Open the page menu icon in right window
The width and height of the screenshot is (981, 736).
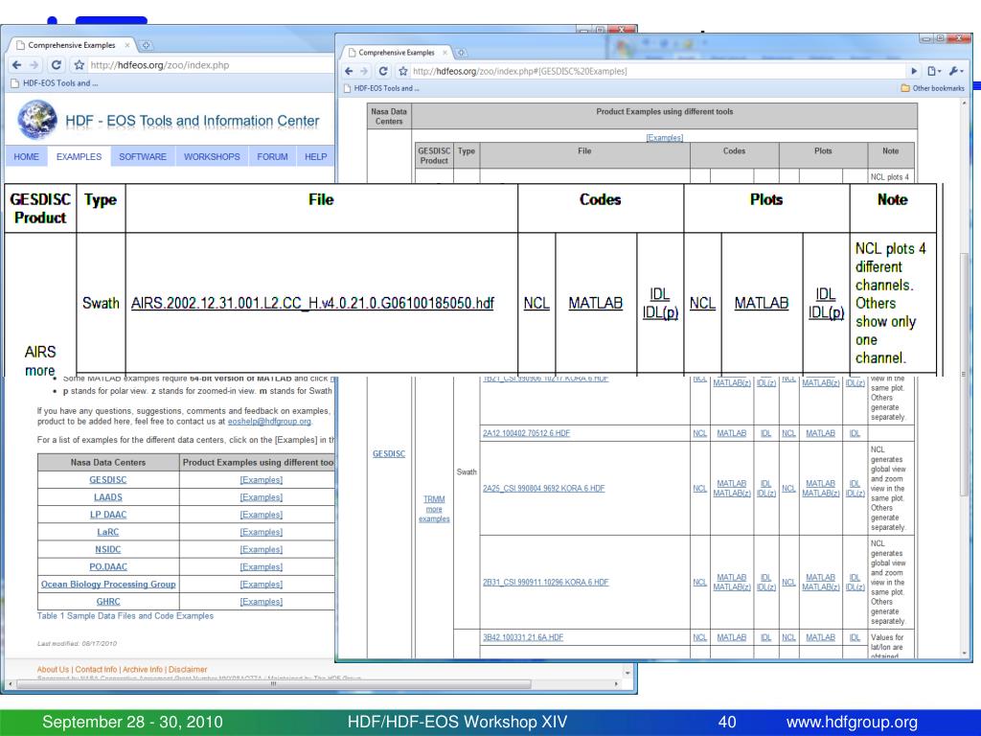click(934, 71)
